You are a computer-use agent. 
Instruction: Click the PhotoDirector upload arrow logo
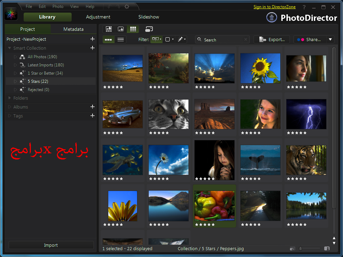coord(271,17)
